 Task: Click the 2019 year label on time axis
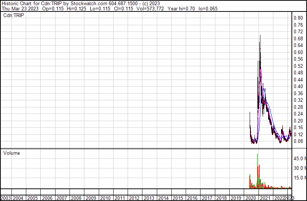[236, 198]
